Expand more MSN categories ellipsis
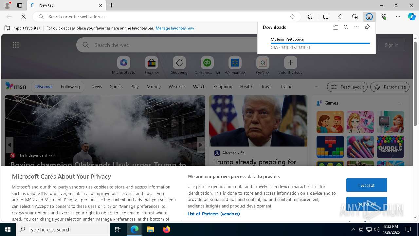419x236 pixels. (x=316, y=87)
